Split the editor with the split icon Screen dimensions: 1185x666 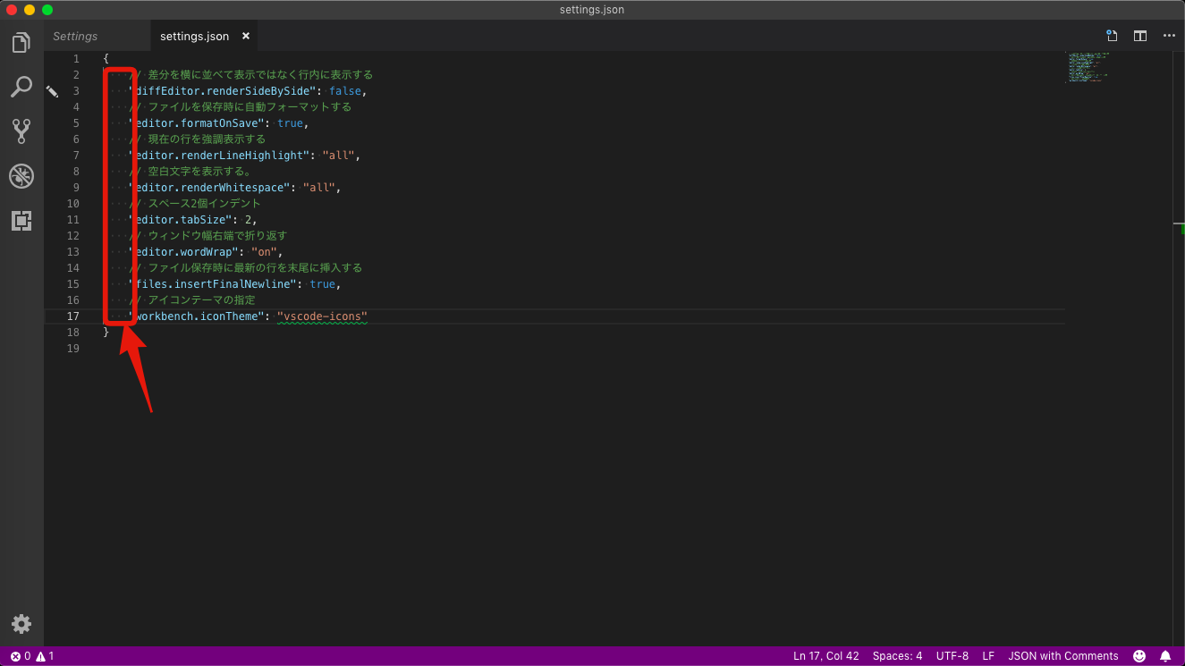[x=1140, y=36]
